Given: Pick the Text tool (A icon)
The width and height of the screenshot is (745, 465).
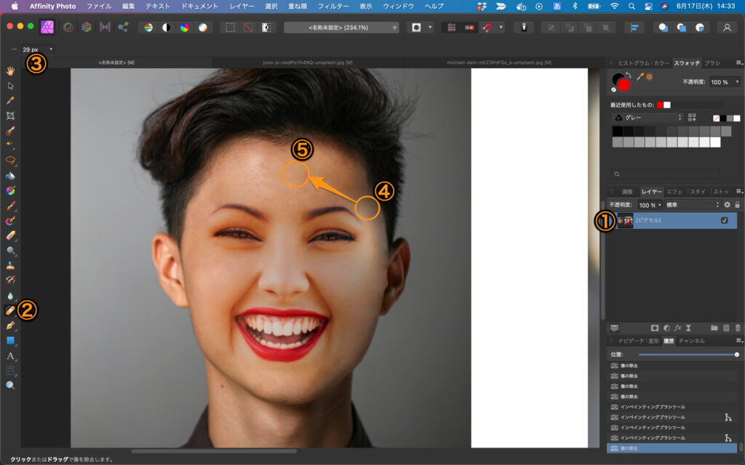Looking at the screenshot, I should [10, 356].
